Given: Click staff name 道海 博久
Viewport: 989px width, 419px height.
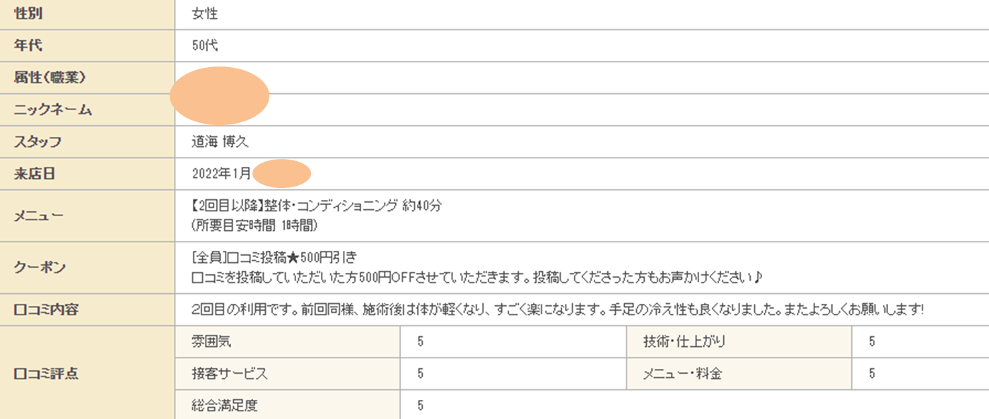Looking at the screenshot, I should point(221,142).
